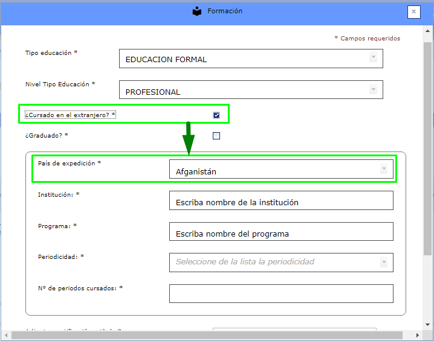
Task: Click the horizontal scrollbar left arrow
Action: pos(6,334)
